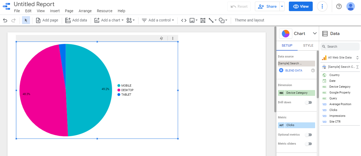Click the Data Studio logo icon

(6, 6)
